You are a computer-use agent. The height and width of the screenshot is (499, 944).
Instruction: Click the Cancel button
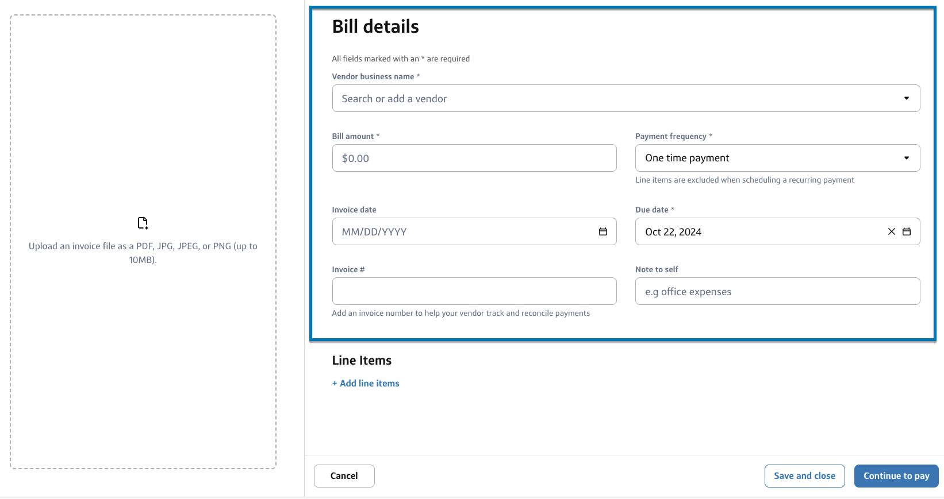tap(344, 475)
